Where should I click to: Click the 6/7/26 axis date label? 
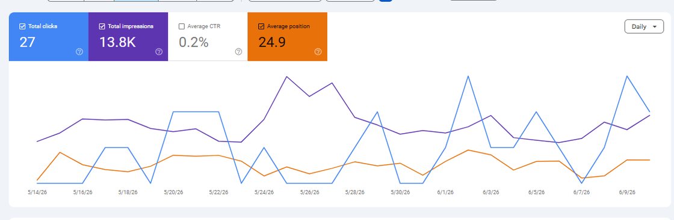coord(581,192)
